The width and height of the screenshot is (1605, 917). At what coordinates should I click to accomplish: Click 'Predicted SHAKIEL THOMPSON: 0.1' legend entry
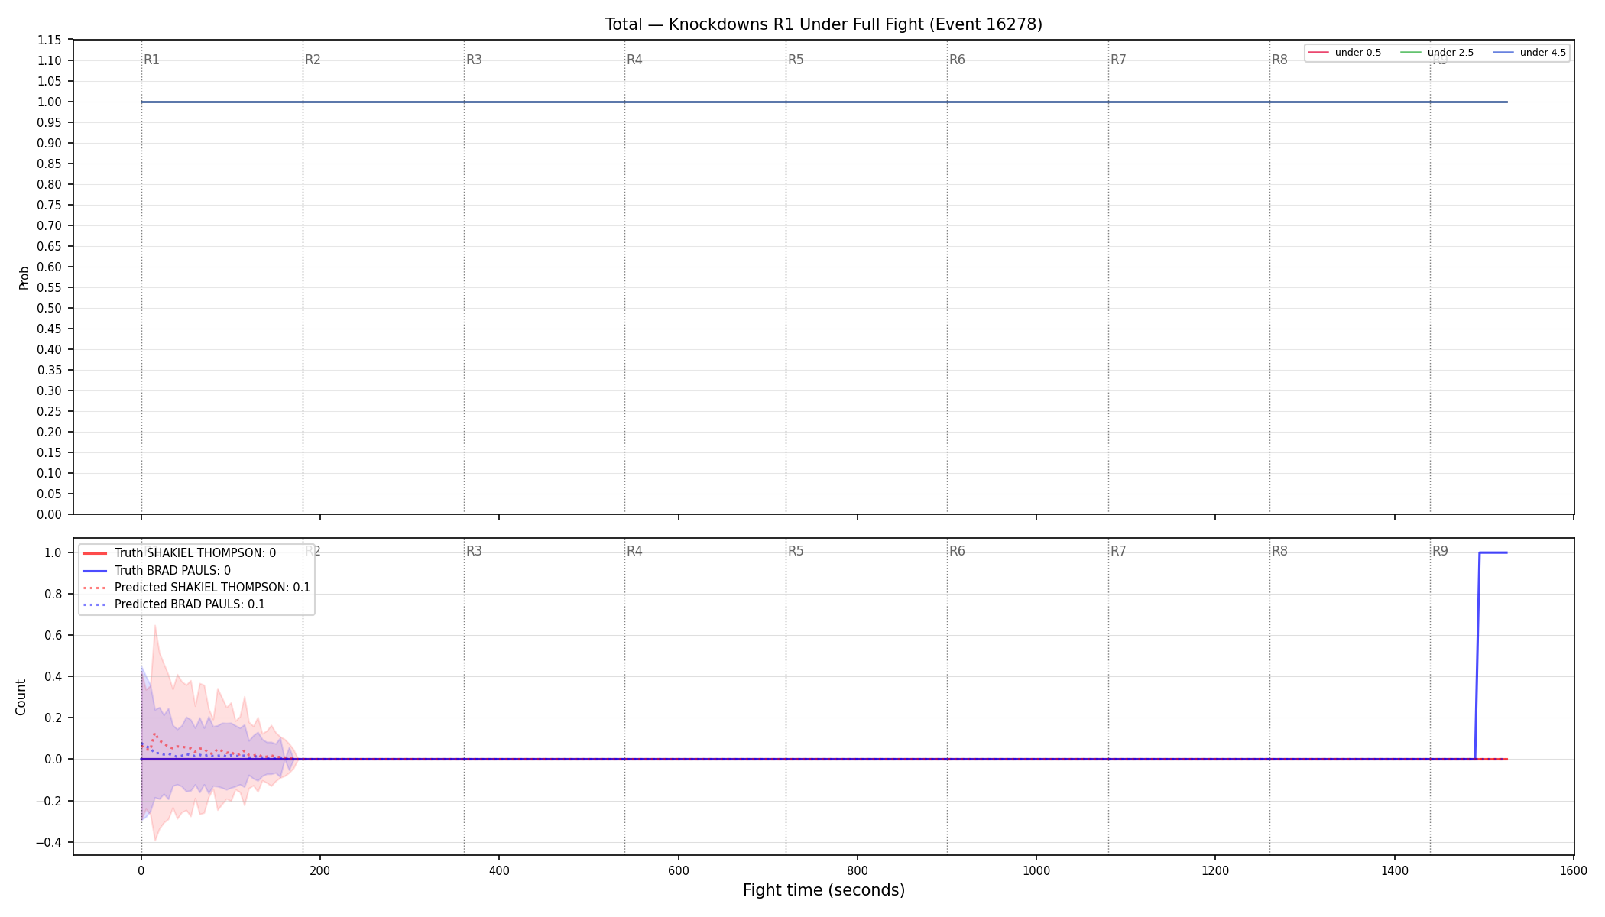[x=196, y=588]
